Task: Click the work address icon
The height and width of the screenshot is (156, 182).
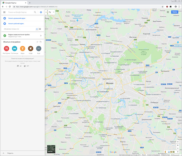Action: [5, 24]
